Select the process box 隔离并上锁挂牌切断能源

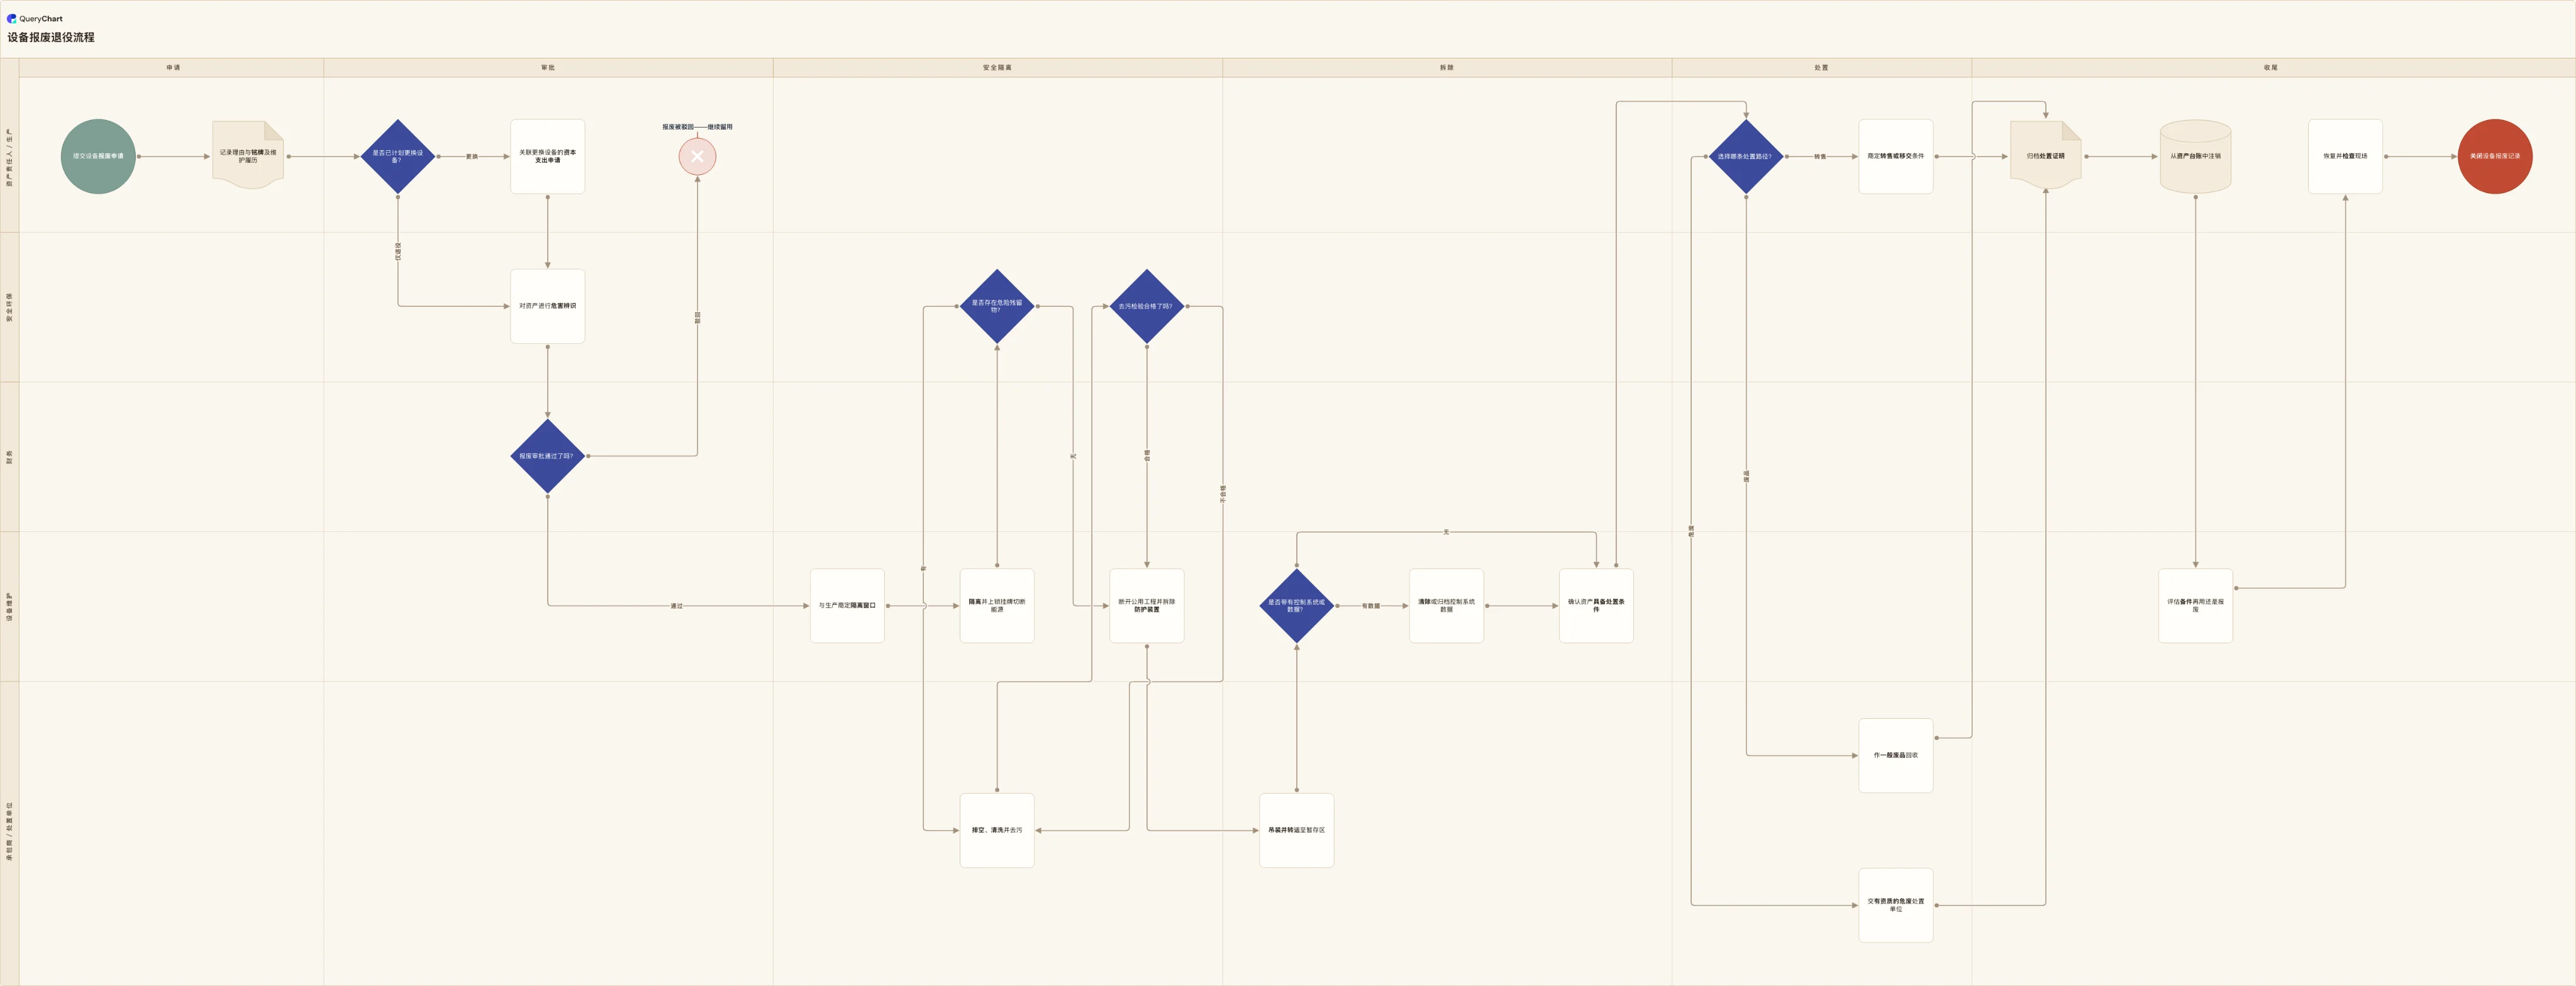pos(997,606)
